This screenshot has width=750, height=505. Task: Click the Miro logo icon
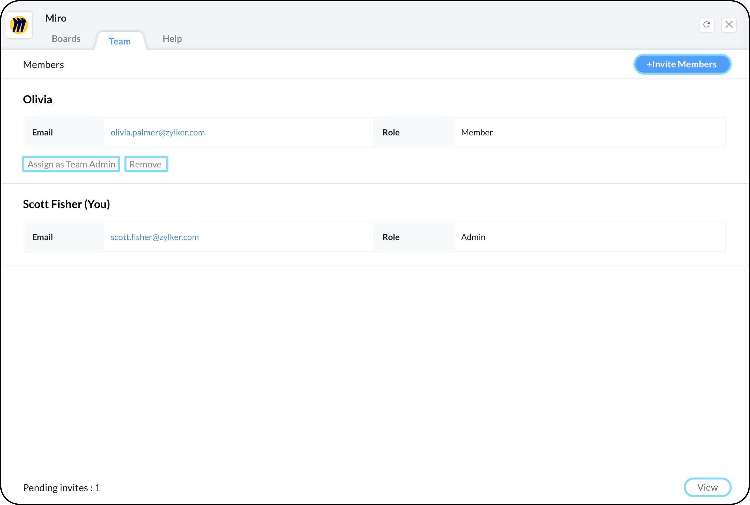click(19, 25)
